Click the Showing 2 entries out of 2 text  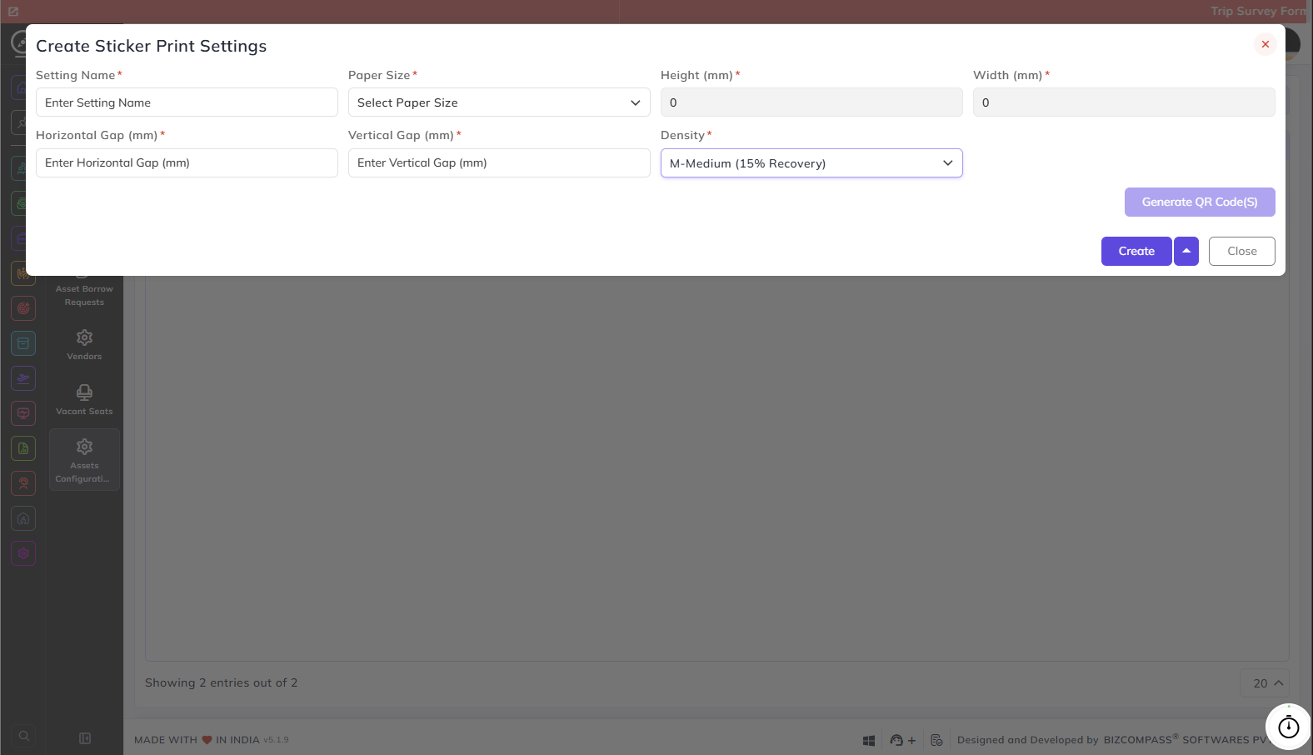pyautogui.click(x=221, y=682)
